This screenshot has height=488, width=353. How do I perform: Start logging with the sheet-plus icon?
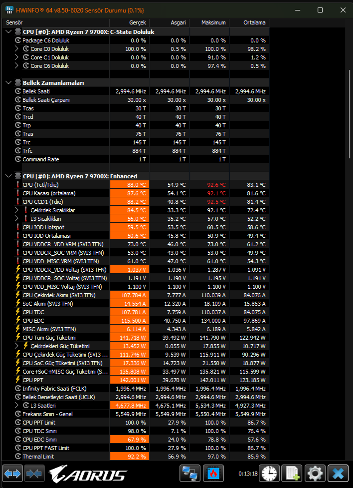292,474
